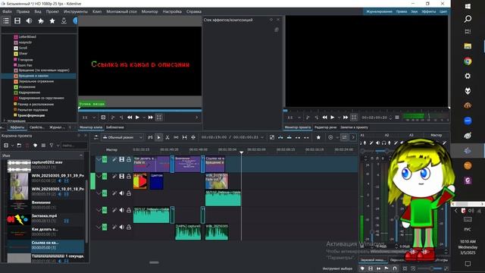Set zone in point on clip monitor
The width and height of the screenshot is (485, 273).
tap(113, 118)
